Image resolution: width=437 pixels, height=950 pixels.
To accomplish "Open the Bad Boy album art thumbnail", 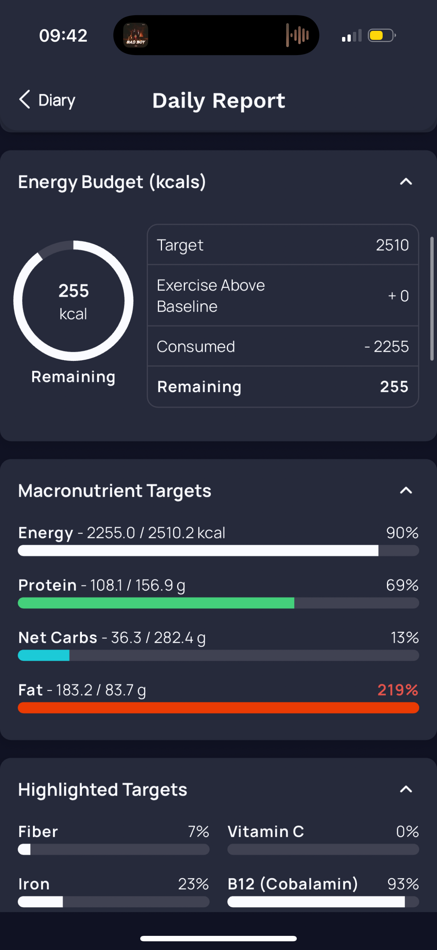I will pos(136,36).
